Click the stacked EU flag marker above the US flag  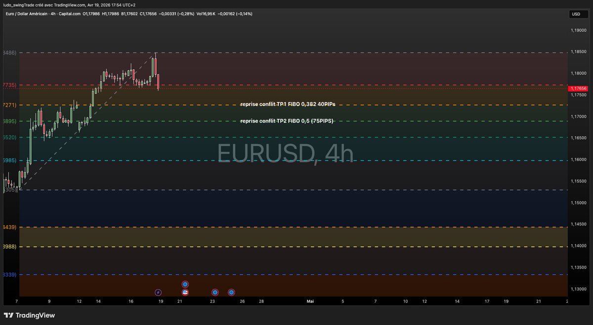click(x=185, y=284)
